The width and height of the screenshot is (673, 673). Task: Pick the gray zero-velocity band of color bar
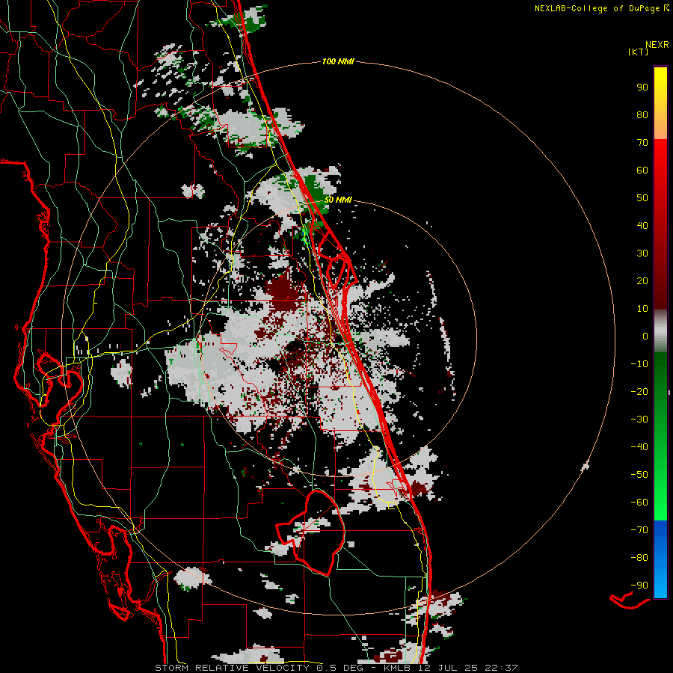tap(660, 331)
